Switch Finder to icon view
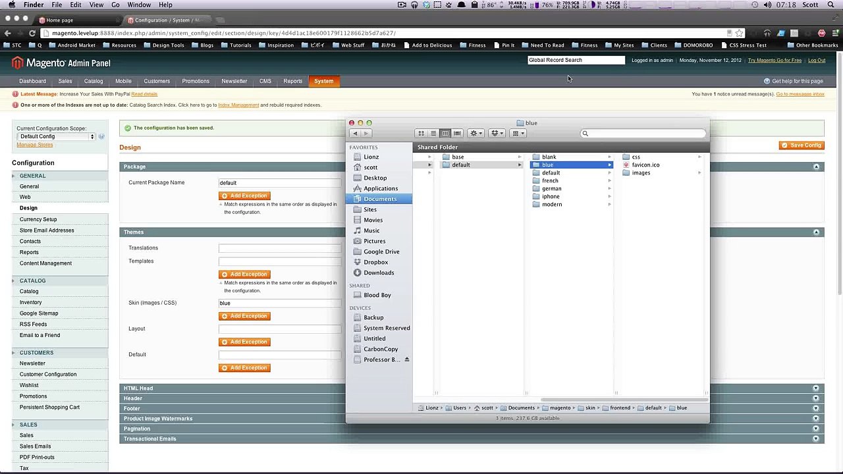Screen dimensions: 843x474 point(421,133)
